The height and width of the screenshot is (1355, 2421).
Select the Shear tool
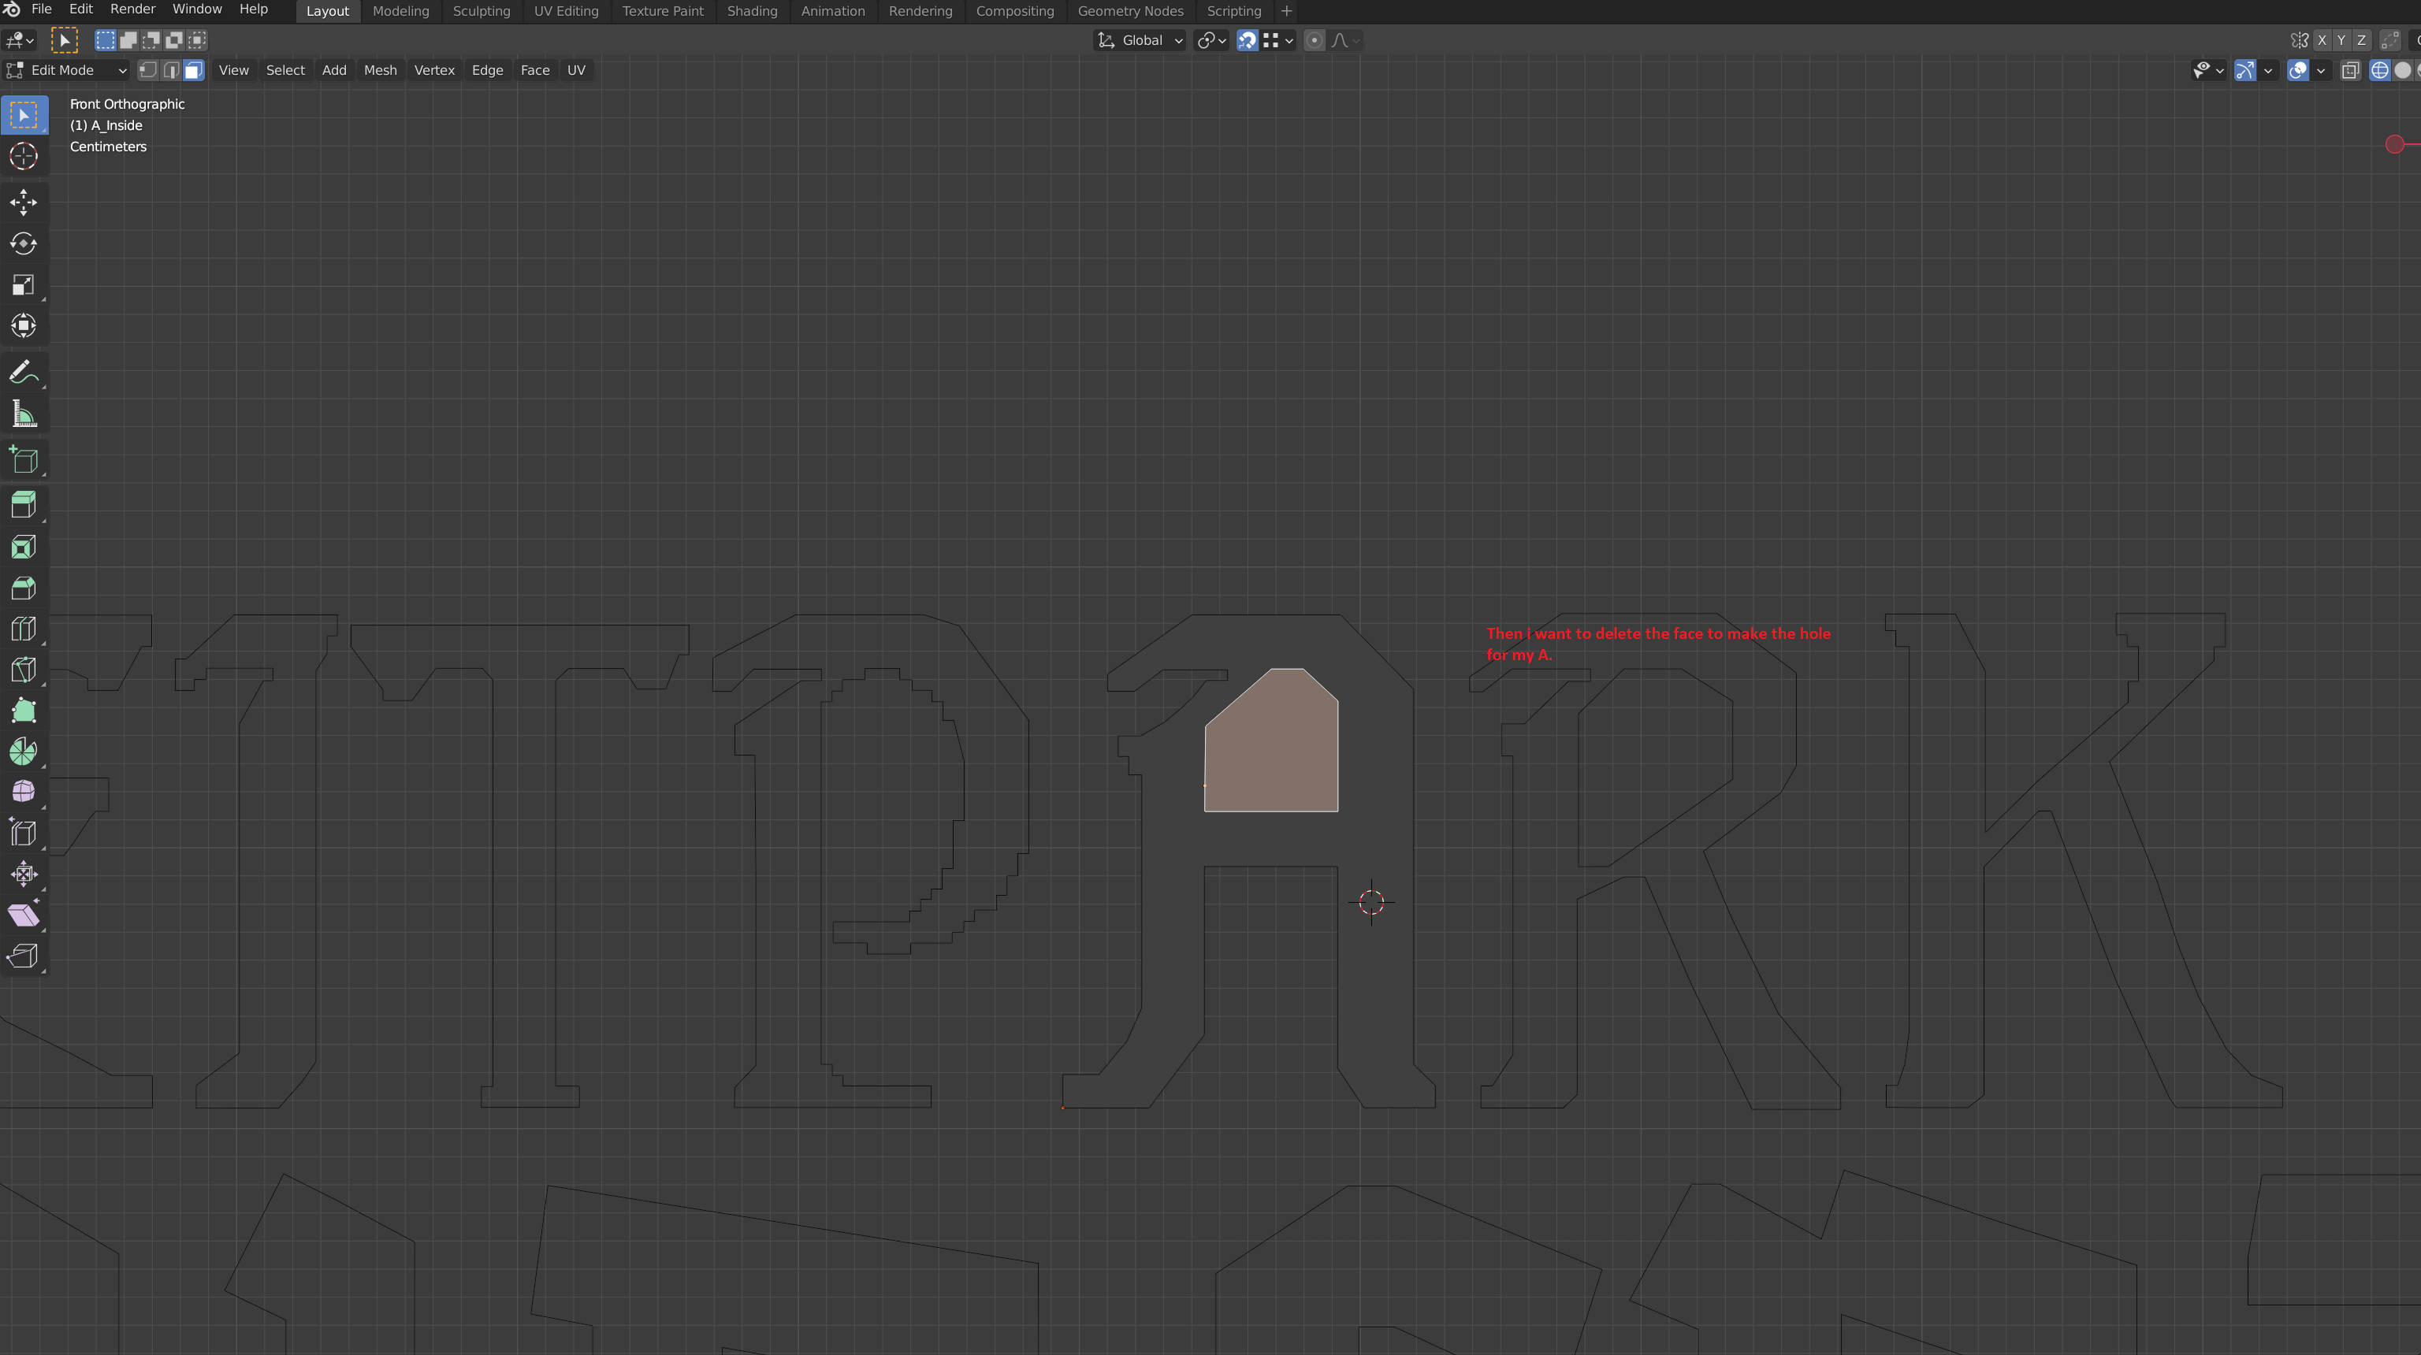[24, 916]
